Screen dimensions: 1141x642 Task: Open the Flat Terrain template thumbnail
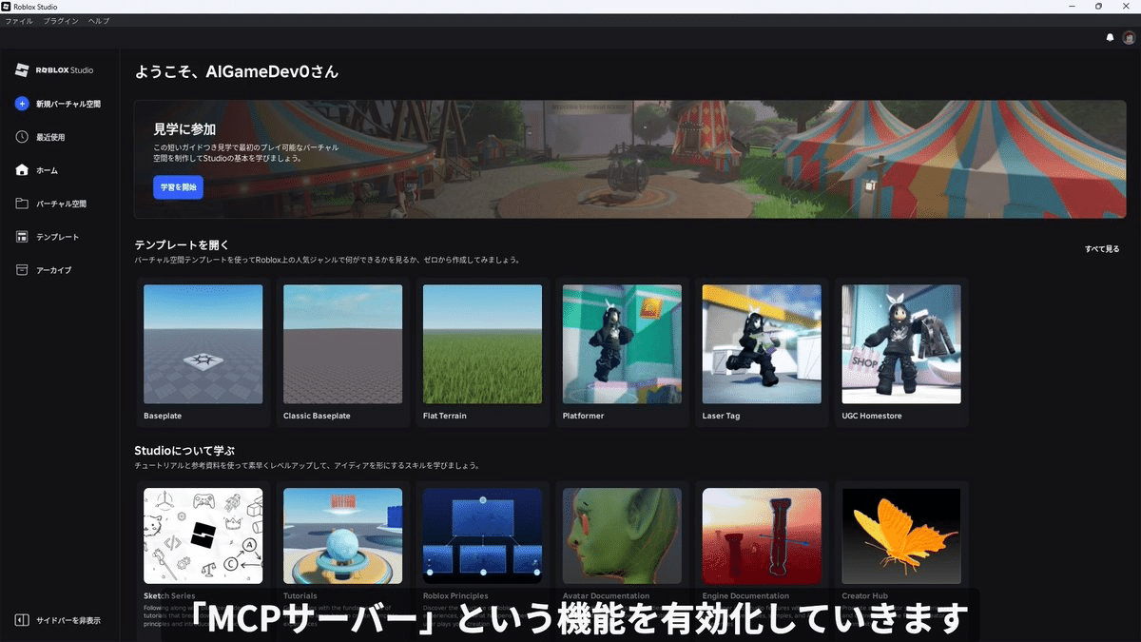pyautogui.click(x=483, y=344)
